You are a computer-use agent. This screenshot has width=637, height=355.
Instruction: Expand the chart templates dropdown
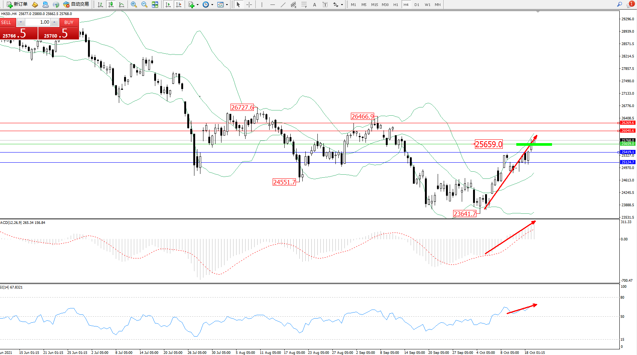coord(227,5)
